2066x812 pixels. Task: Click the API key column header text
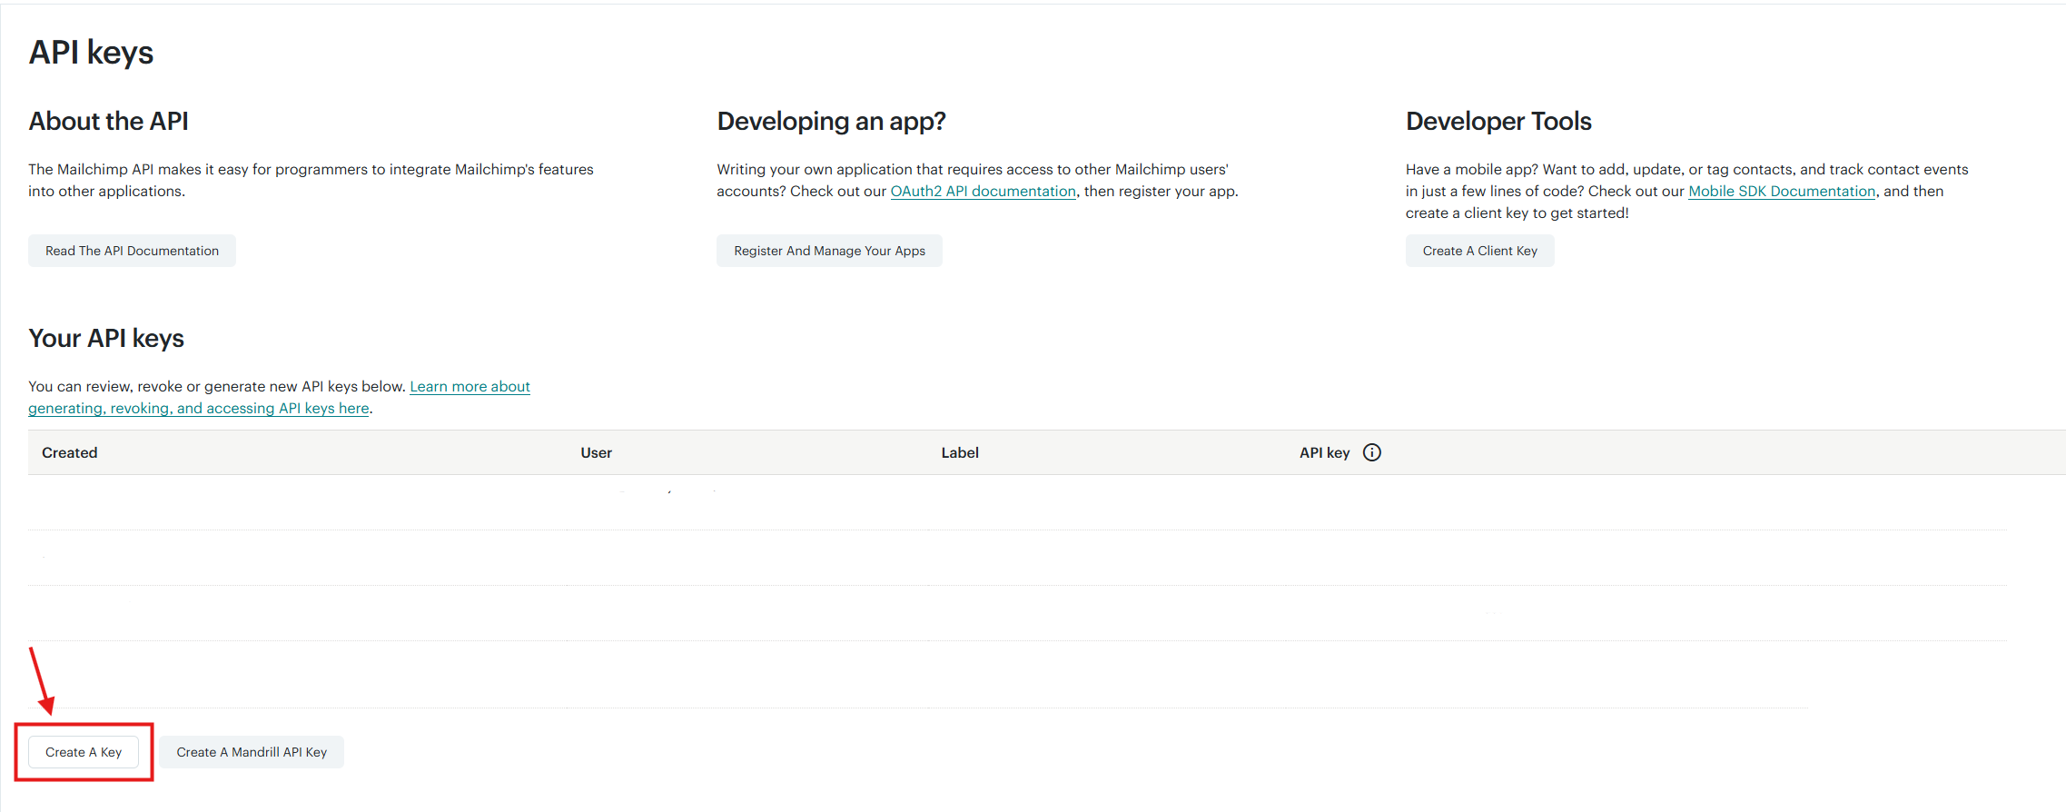(1324, 452)
